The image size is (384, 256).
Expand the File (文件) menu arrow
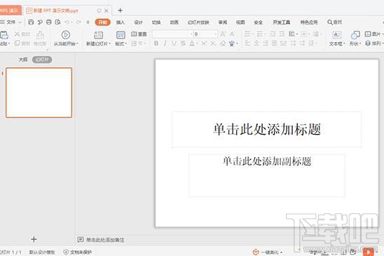tap(20, 22)
